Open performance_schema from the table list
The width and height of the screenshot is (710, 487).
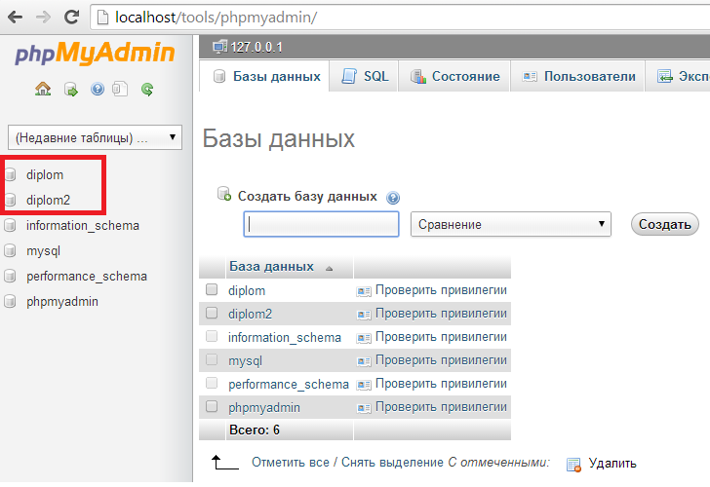[289, 385]
